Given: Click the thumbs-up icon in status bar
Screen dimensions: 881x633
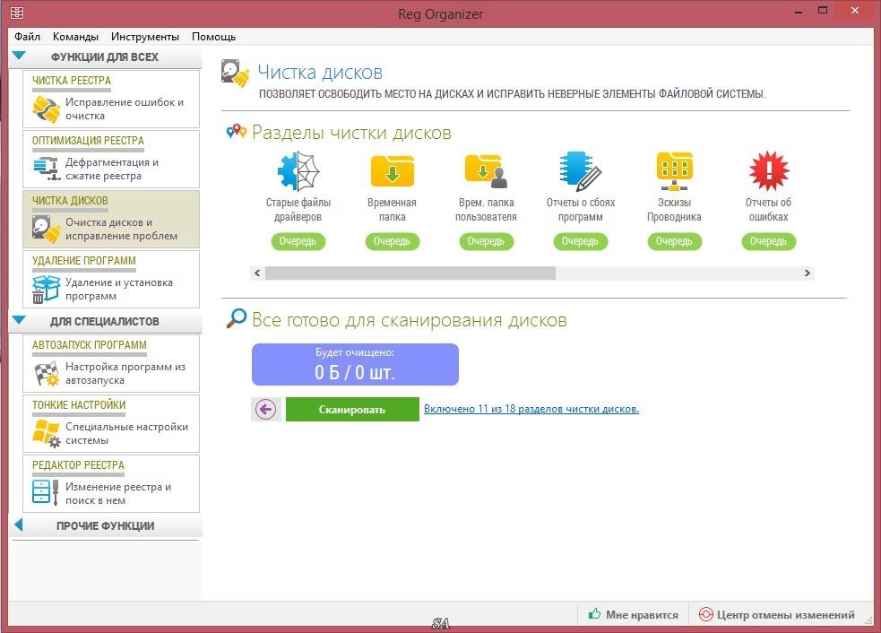Looking at the screenshot, I should coord(594,614).
